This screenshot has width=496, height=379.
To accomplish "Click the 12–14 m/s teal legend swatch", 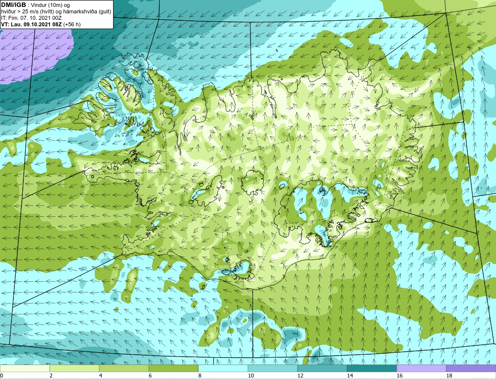I will click(322, 368).
